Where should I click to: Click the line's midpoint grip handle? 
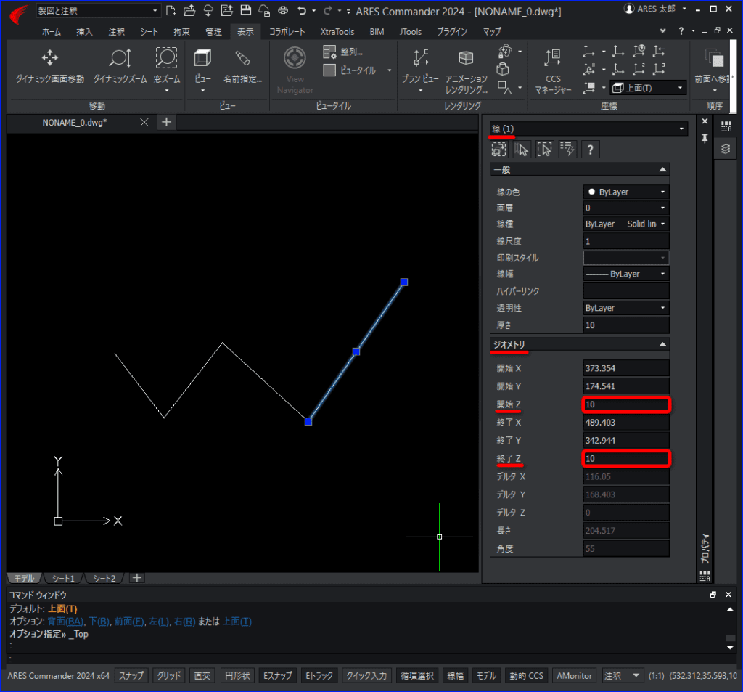[356, 351]
